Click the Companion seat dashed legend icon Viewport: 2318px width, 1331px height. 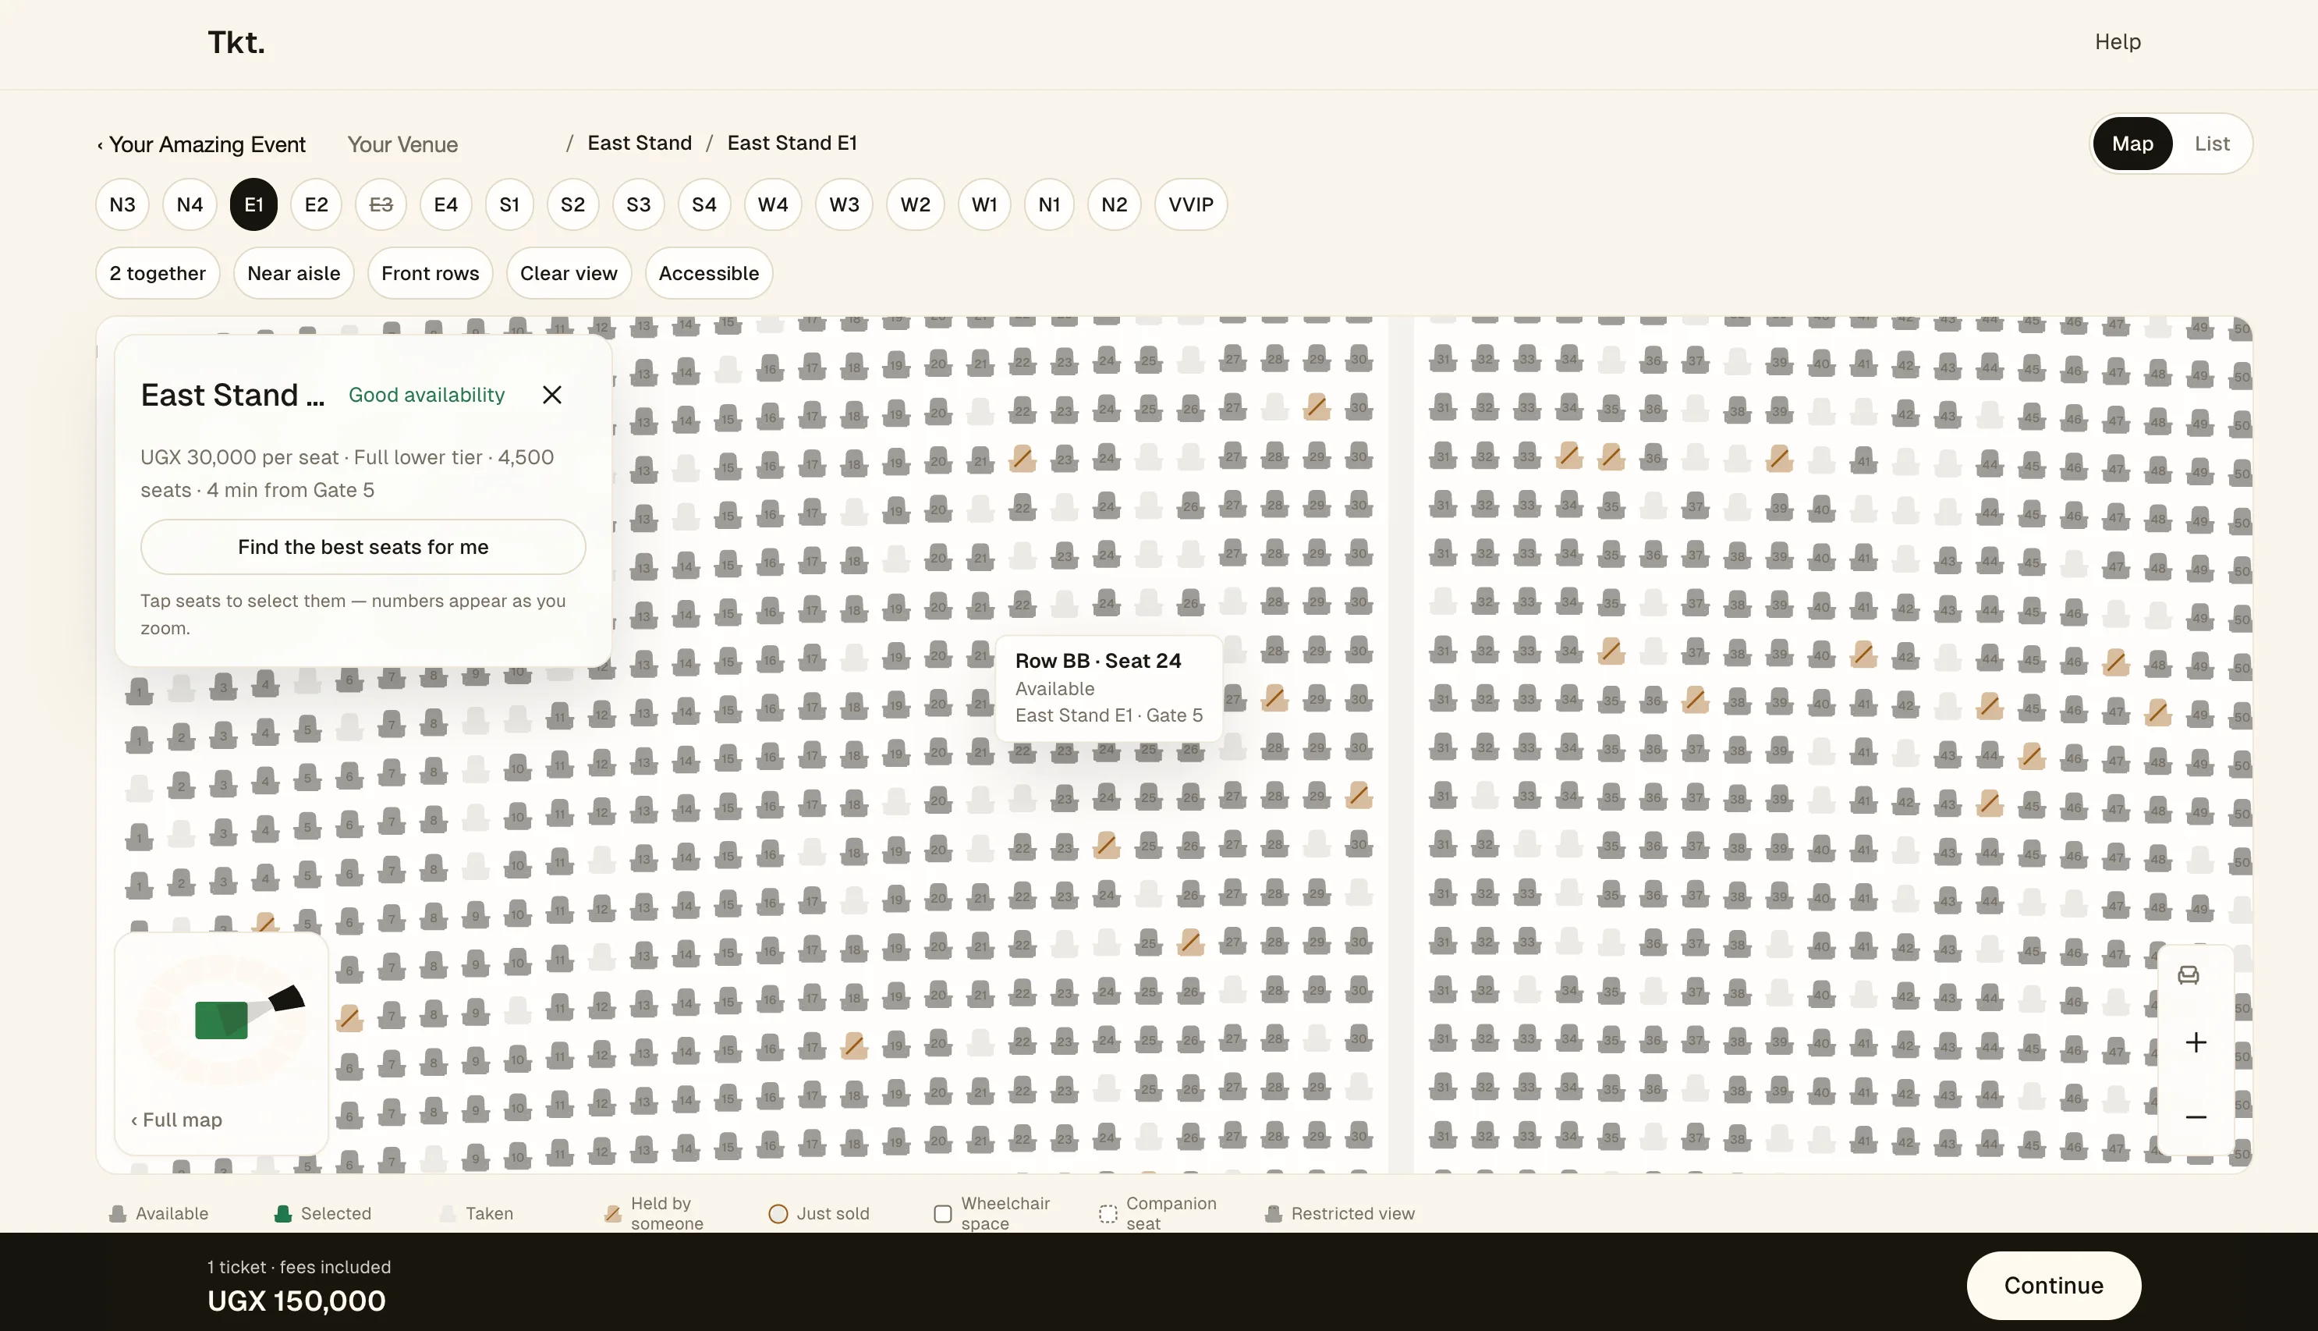1108,1214
